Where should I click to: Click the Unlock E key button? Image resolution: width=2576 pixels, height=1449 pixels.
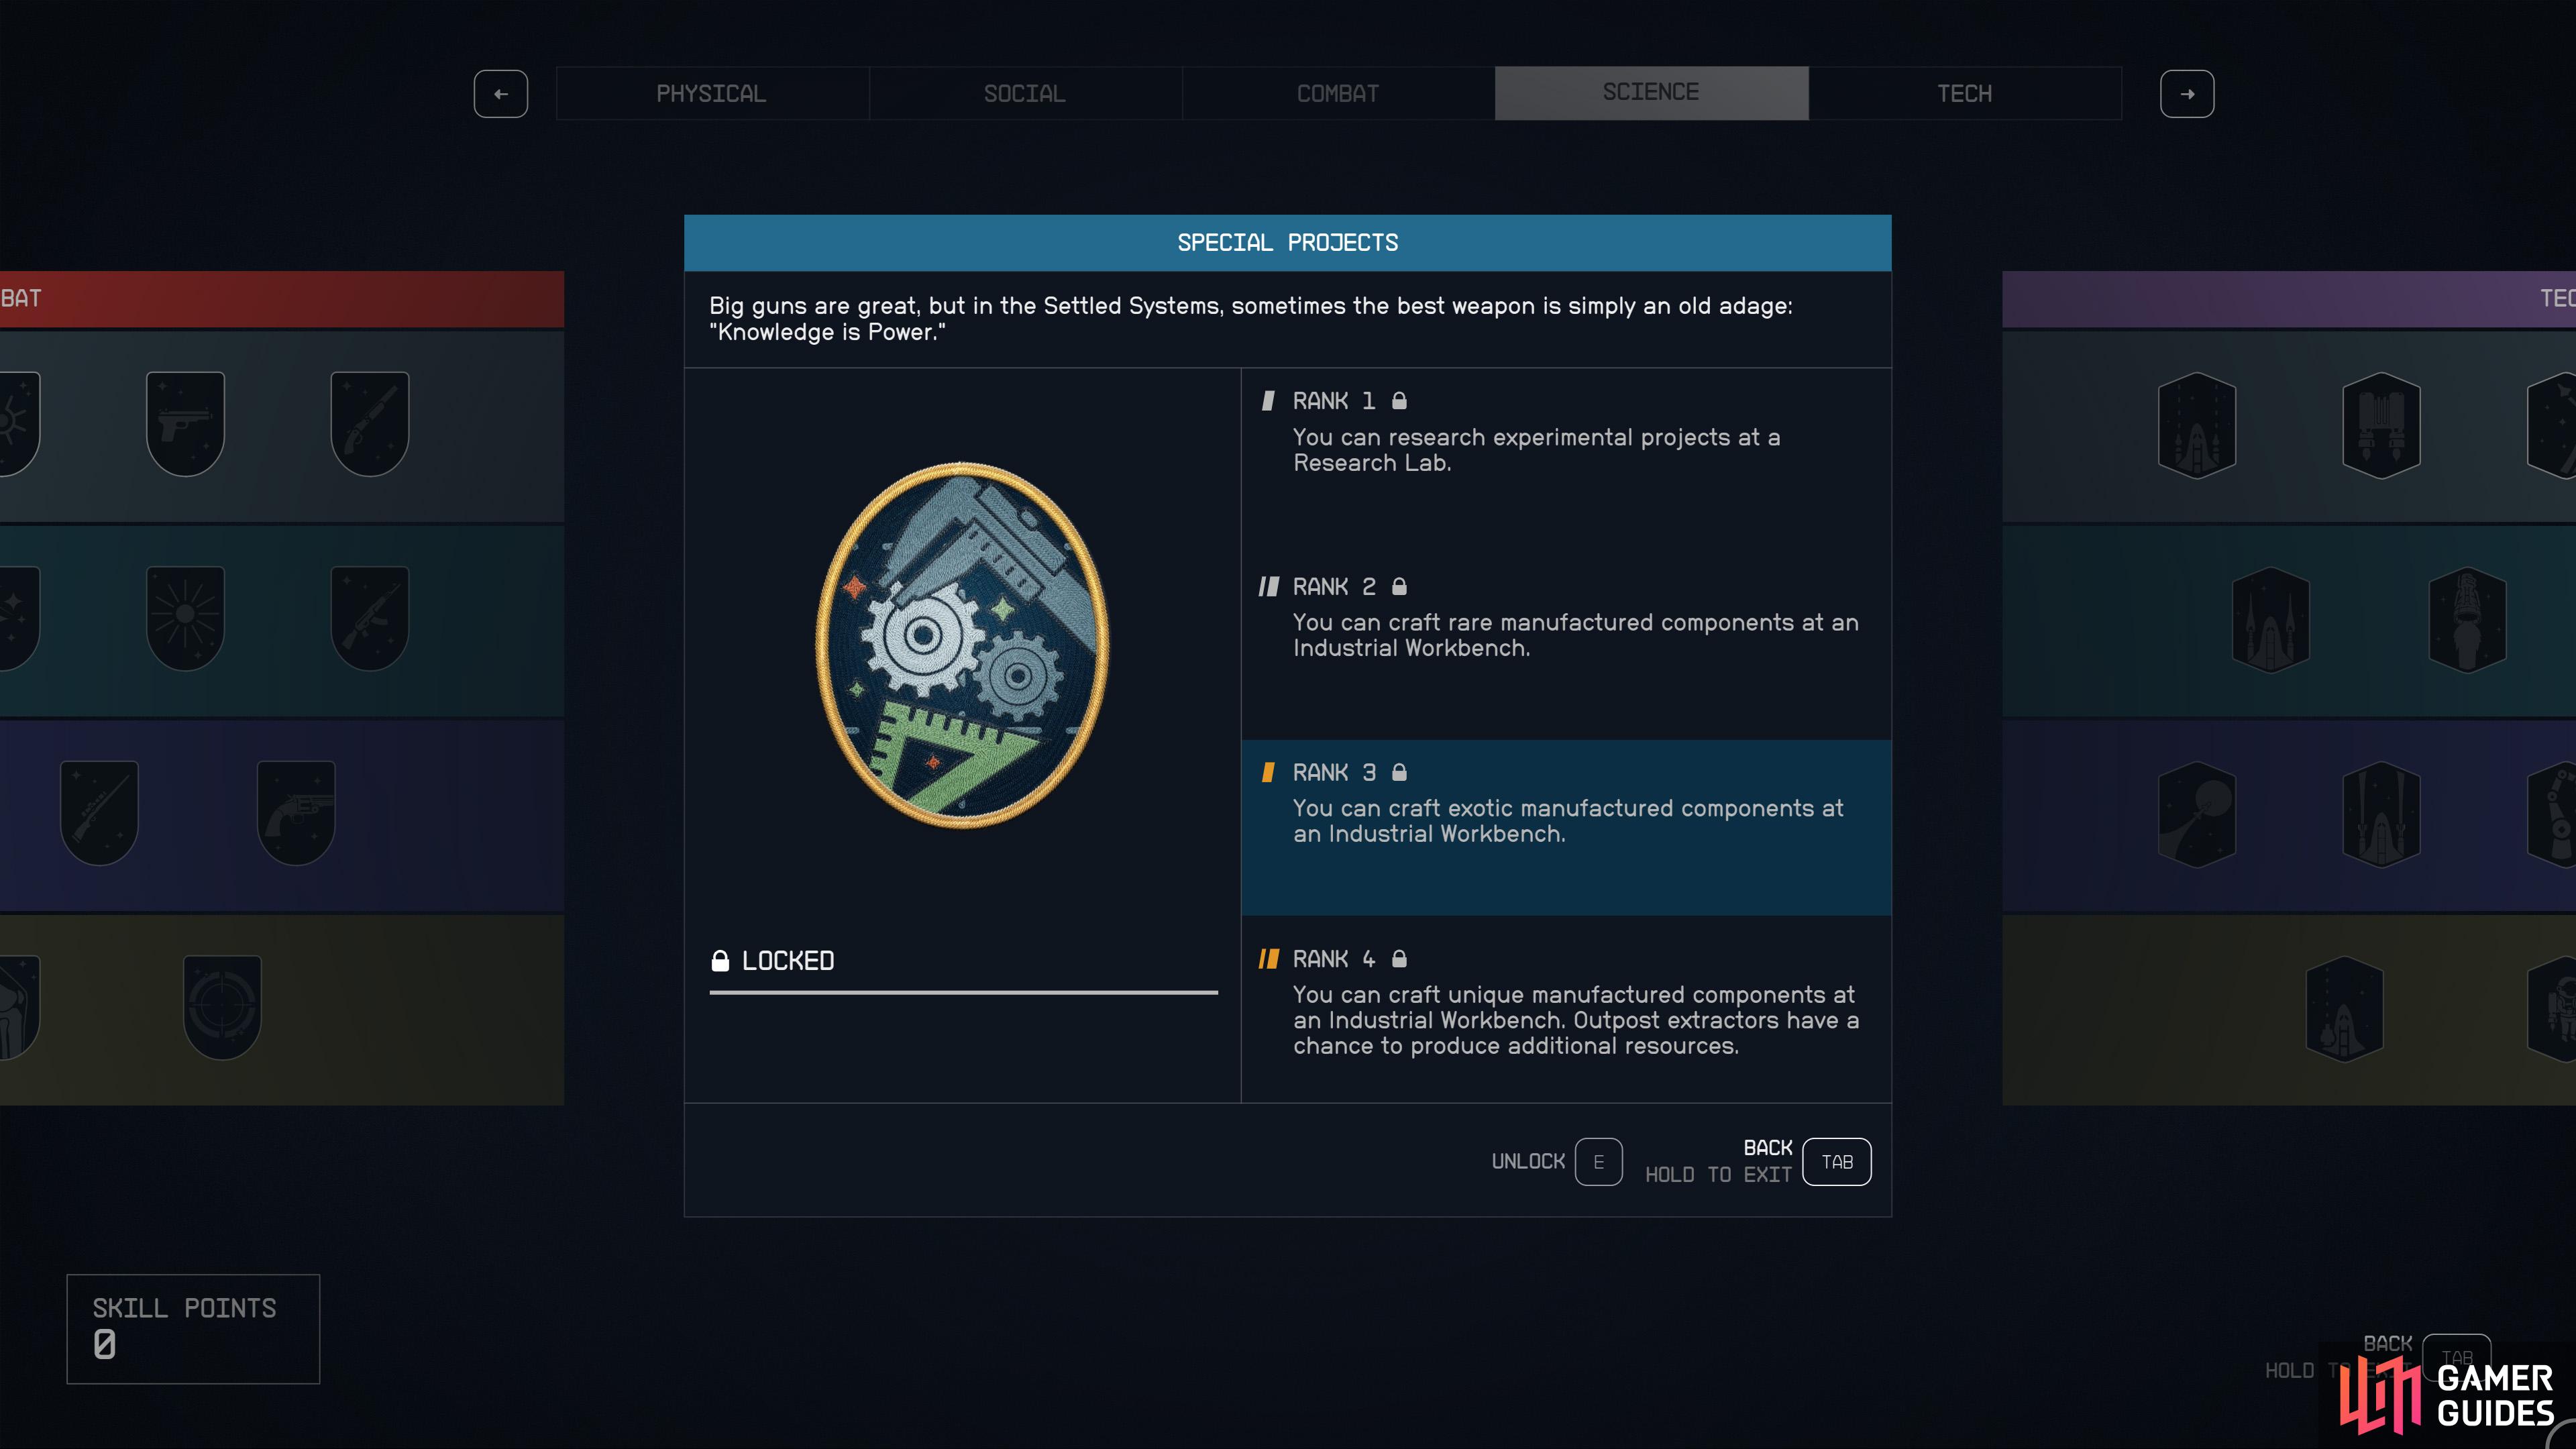pyautogui.click(x=1598, y=1162)
